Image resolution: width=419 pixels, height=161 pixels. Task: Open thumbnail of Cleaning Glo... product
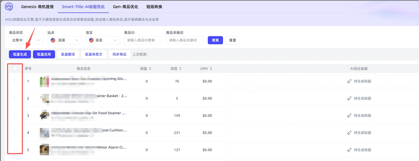(44, 81)
